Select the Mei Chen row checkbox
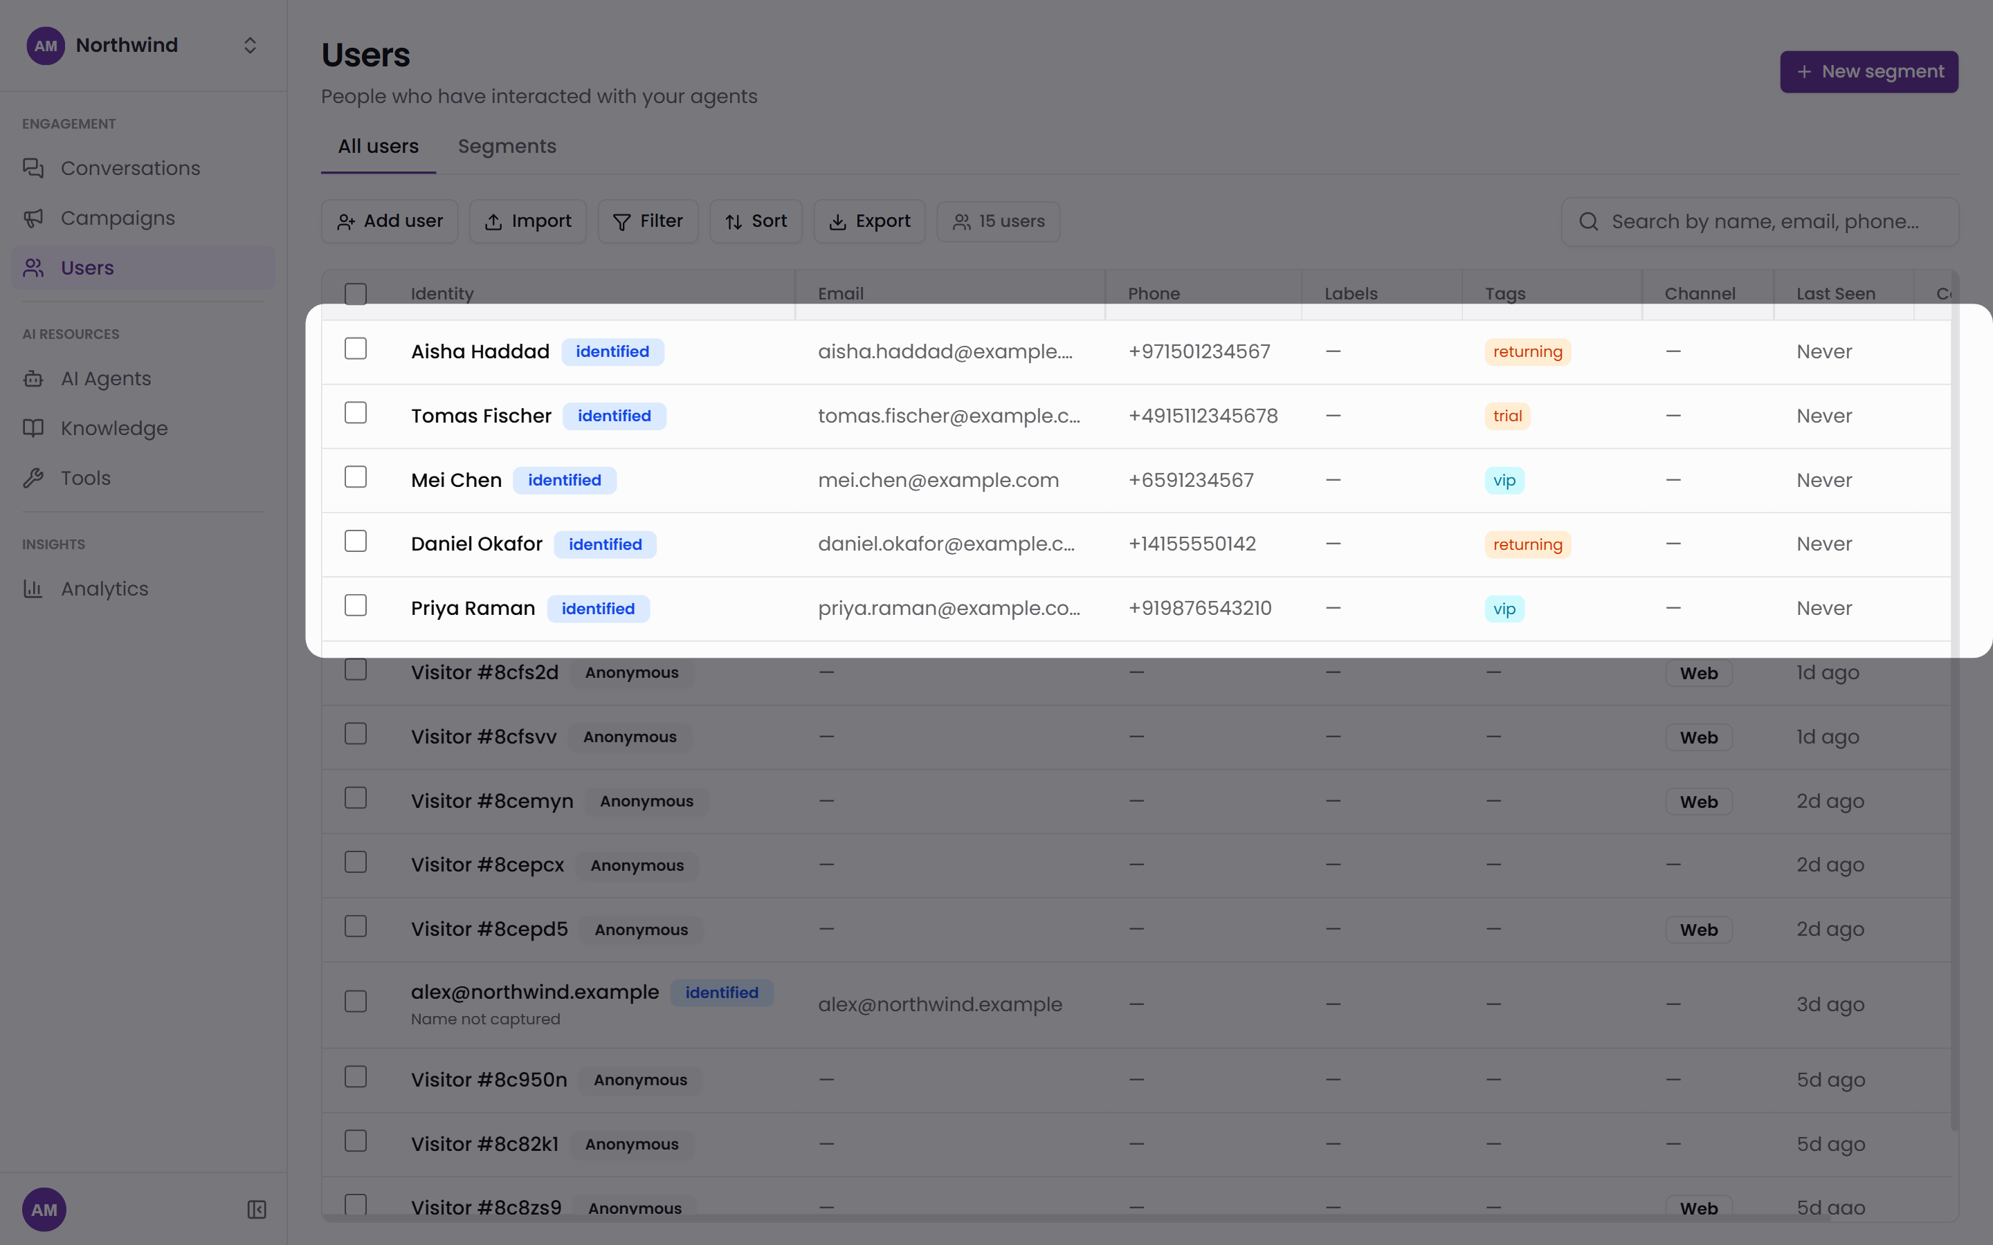The width and height of the screenshot is (1993, 1245). (x=356, y=477)
